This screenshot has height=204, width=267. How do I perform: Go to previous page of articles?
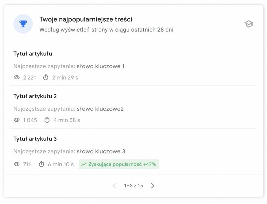pyautogui.click(x=114, y=186)
